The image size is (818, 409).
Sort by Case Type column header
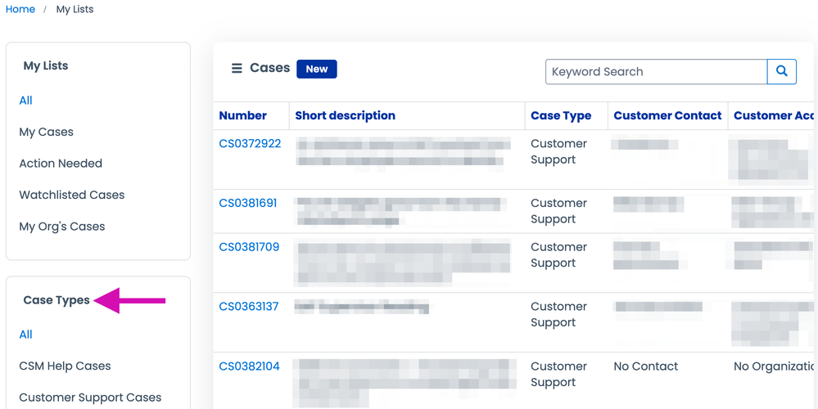561,115
